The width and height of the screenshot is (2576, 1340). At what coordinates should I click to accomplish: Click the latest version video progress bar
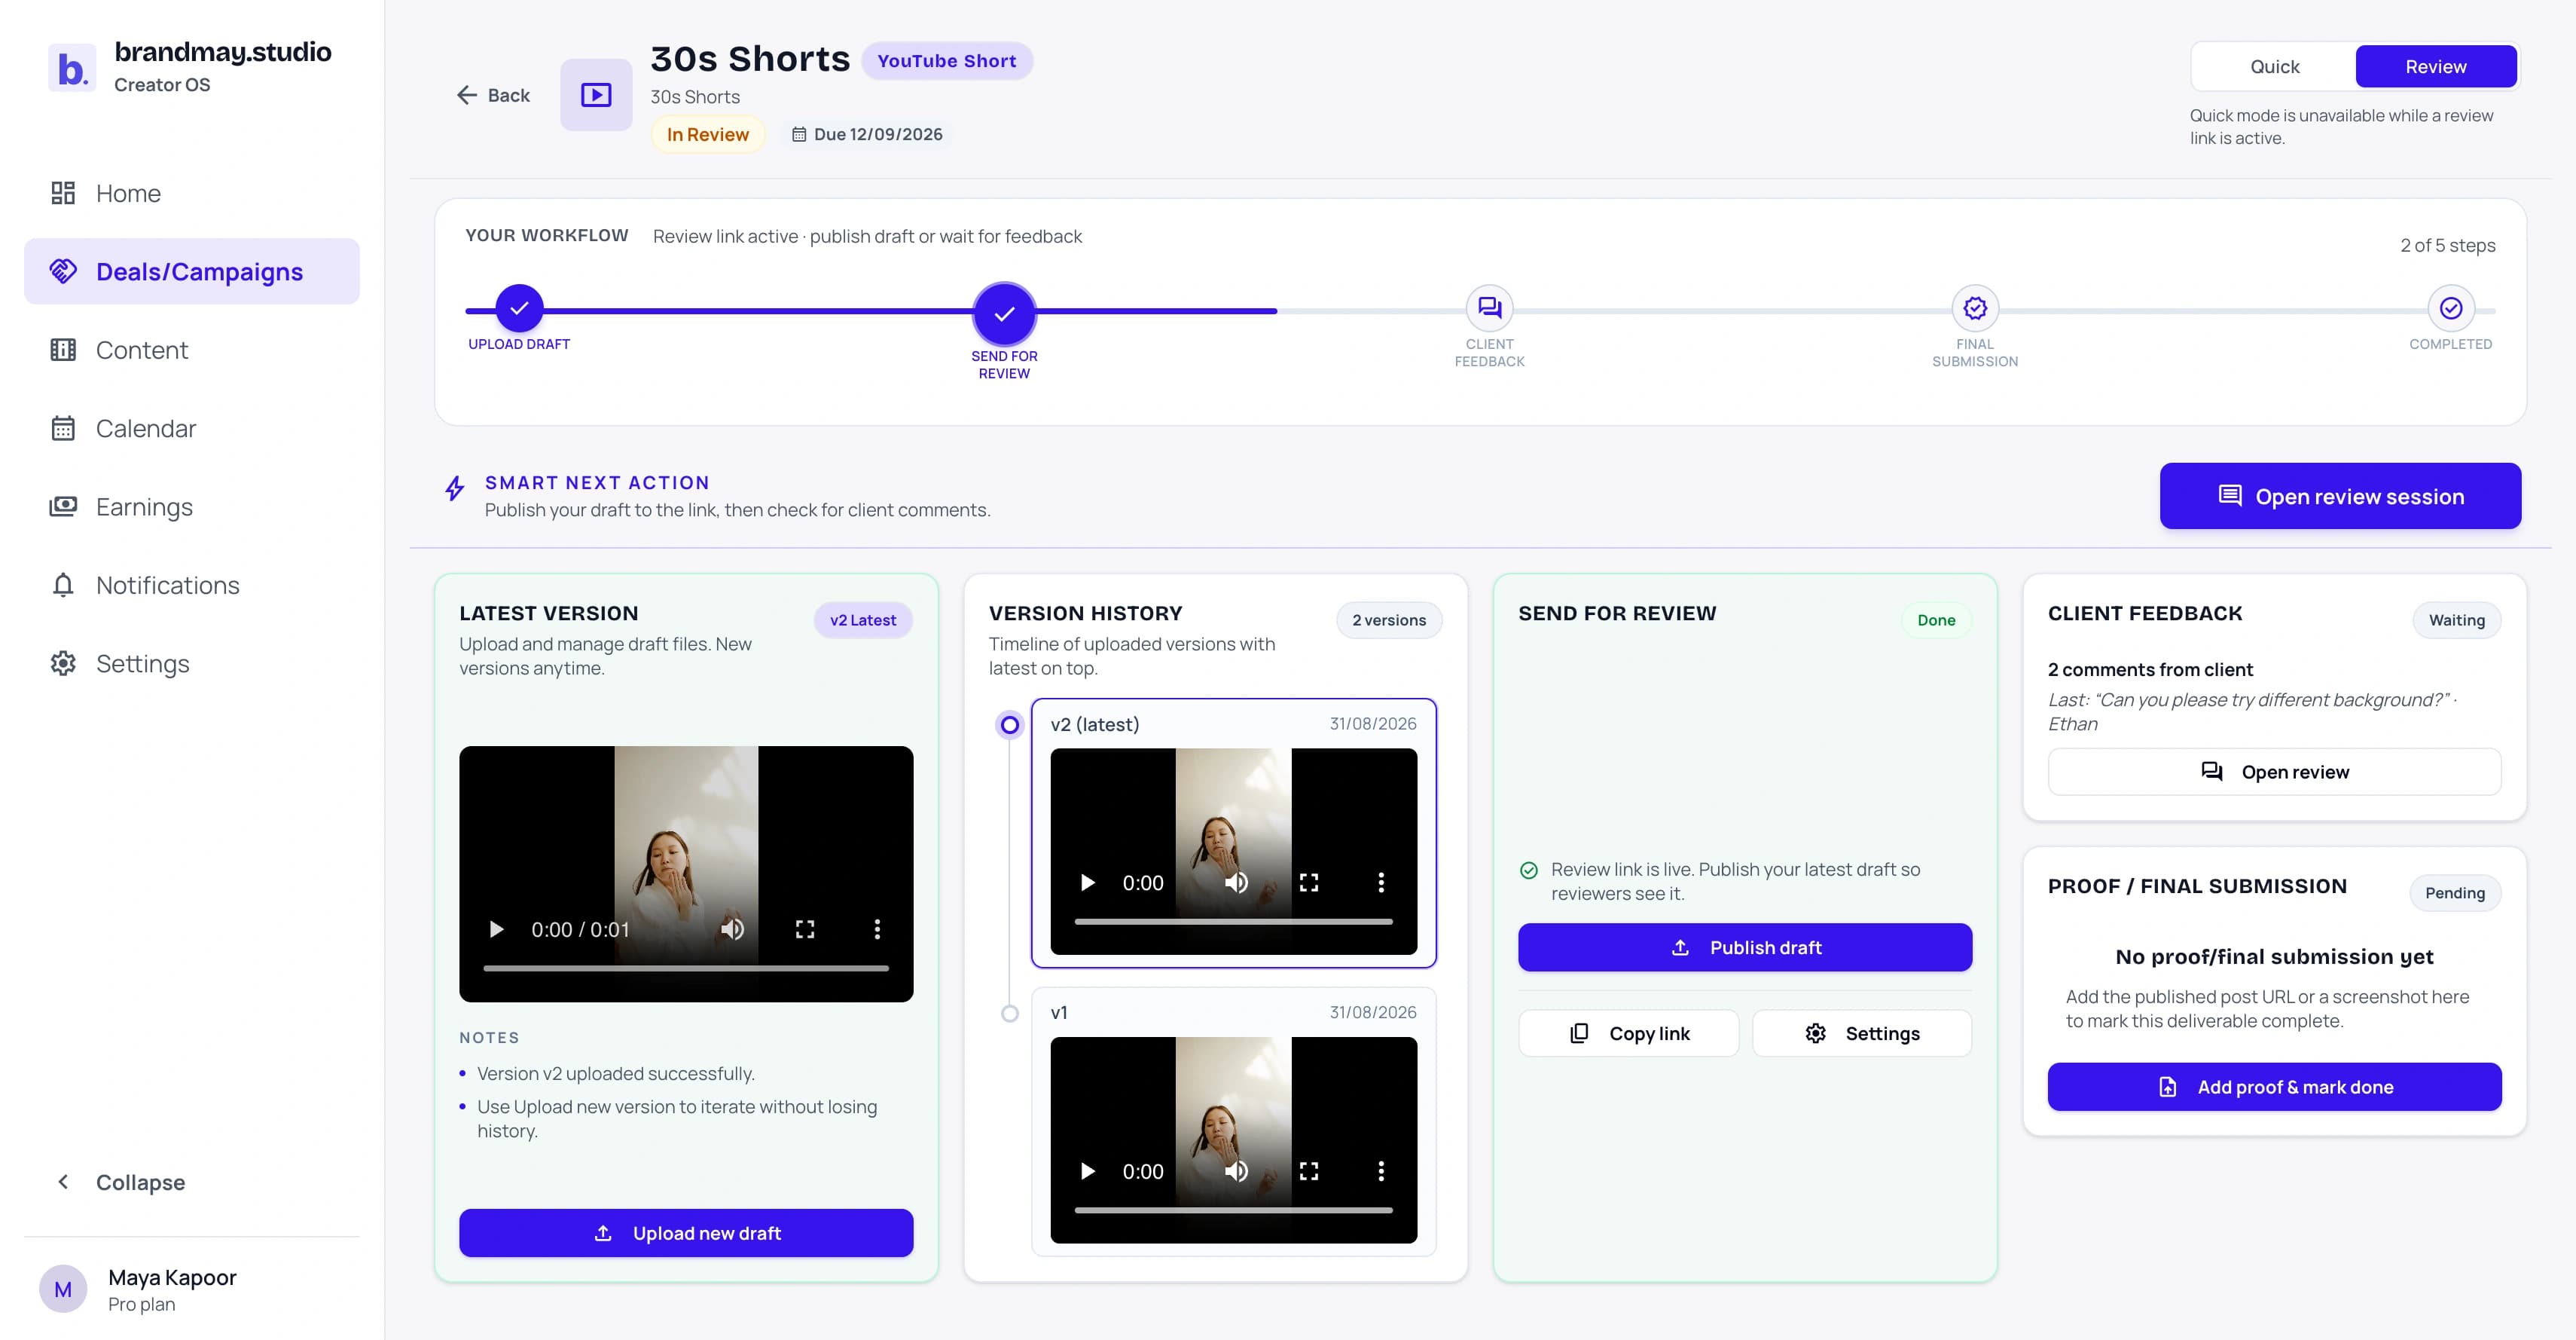(x=686, y=968)
